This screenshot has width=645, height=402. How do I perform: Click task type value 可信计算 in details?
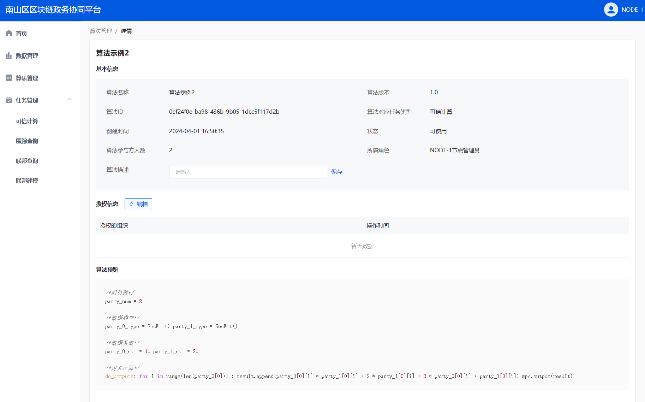[441, 112]
